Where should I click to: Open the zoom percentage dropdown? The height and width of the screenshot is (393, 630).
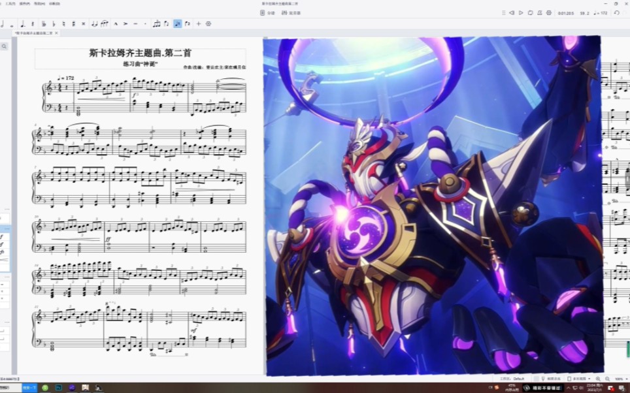[621, 379]
